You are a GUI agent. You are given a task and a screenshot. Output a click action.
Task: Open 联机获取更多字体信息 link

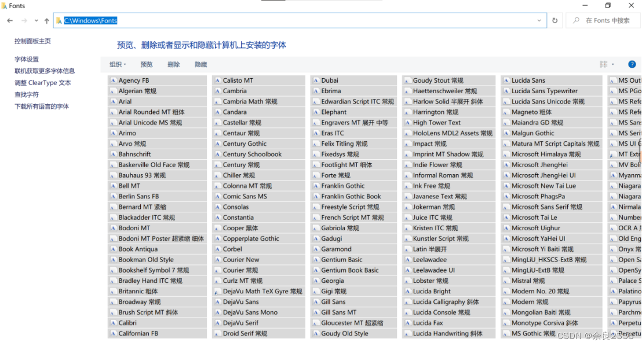pyautogui.click(x=45, y=71)
